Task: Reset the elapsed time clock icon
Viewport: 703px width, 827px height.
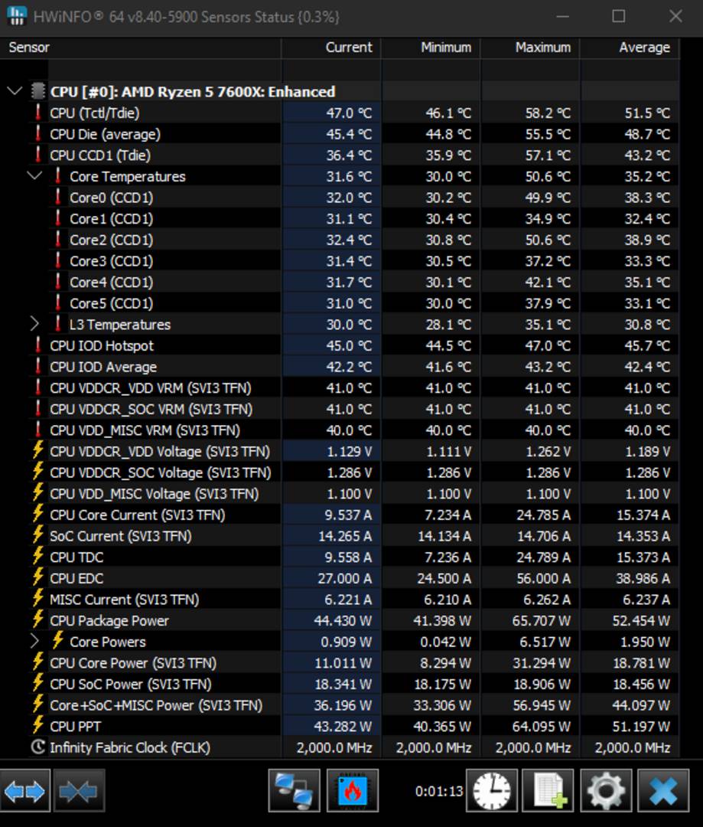Action: click(492, 790)
